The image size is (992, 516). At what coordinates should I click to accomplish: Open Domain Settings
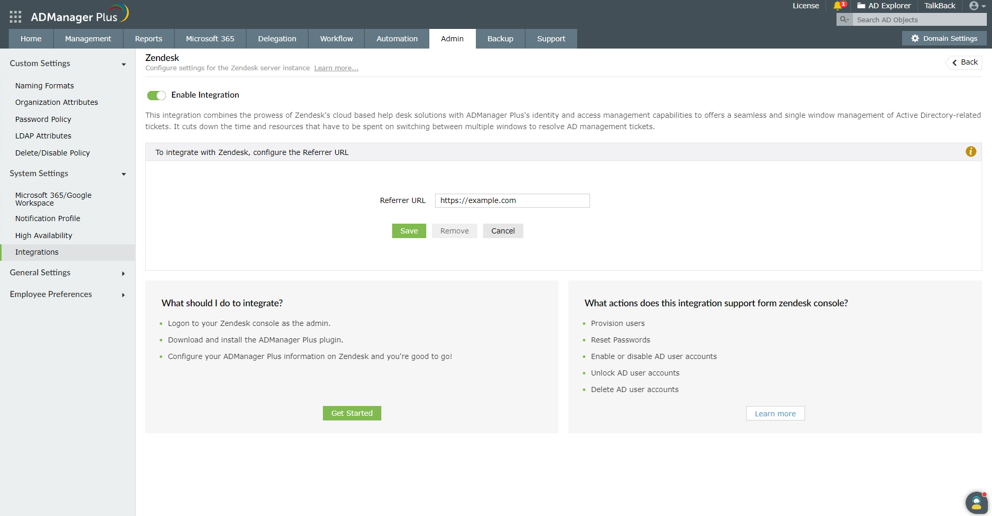[x=944, y=38]
